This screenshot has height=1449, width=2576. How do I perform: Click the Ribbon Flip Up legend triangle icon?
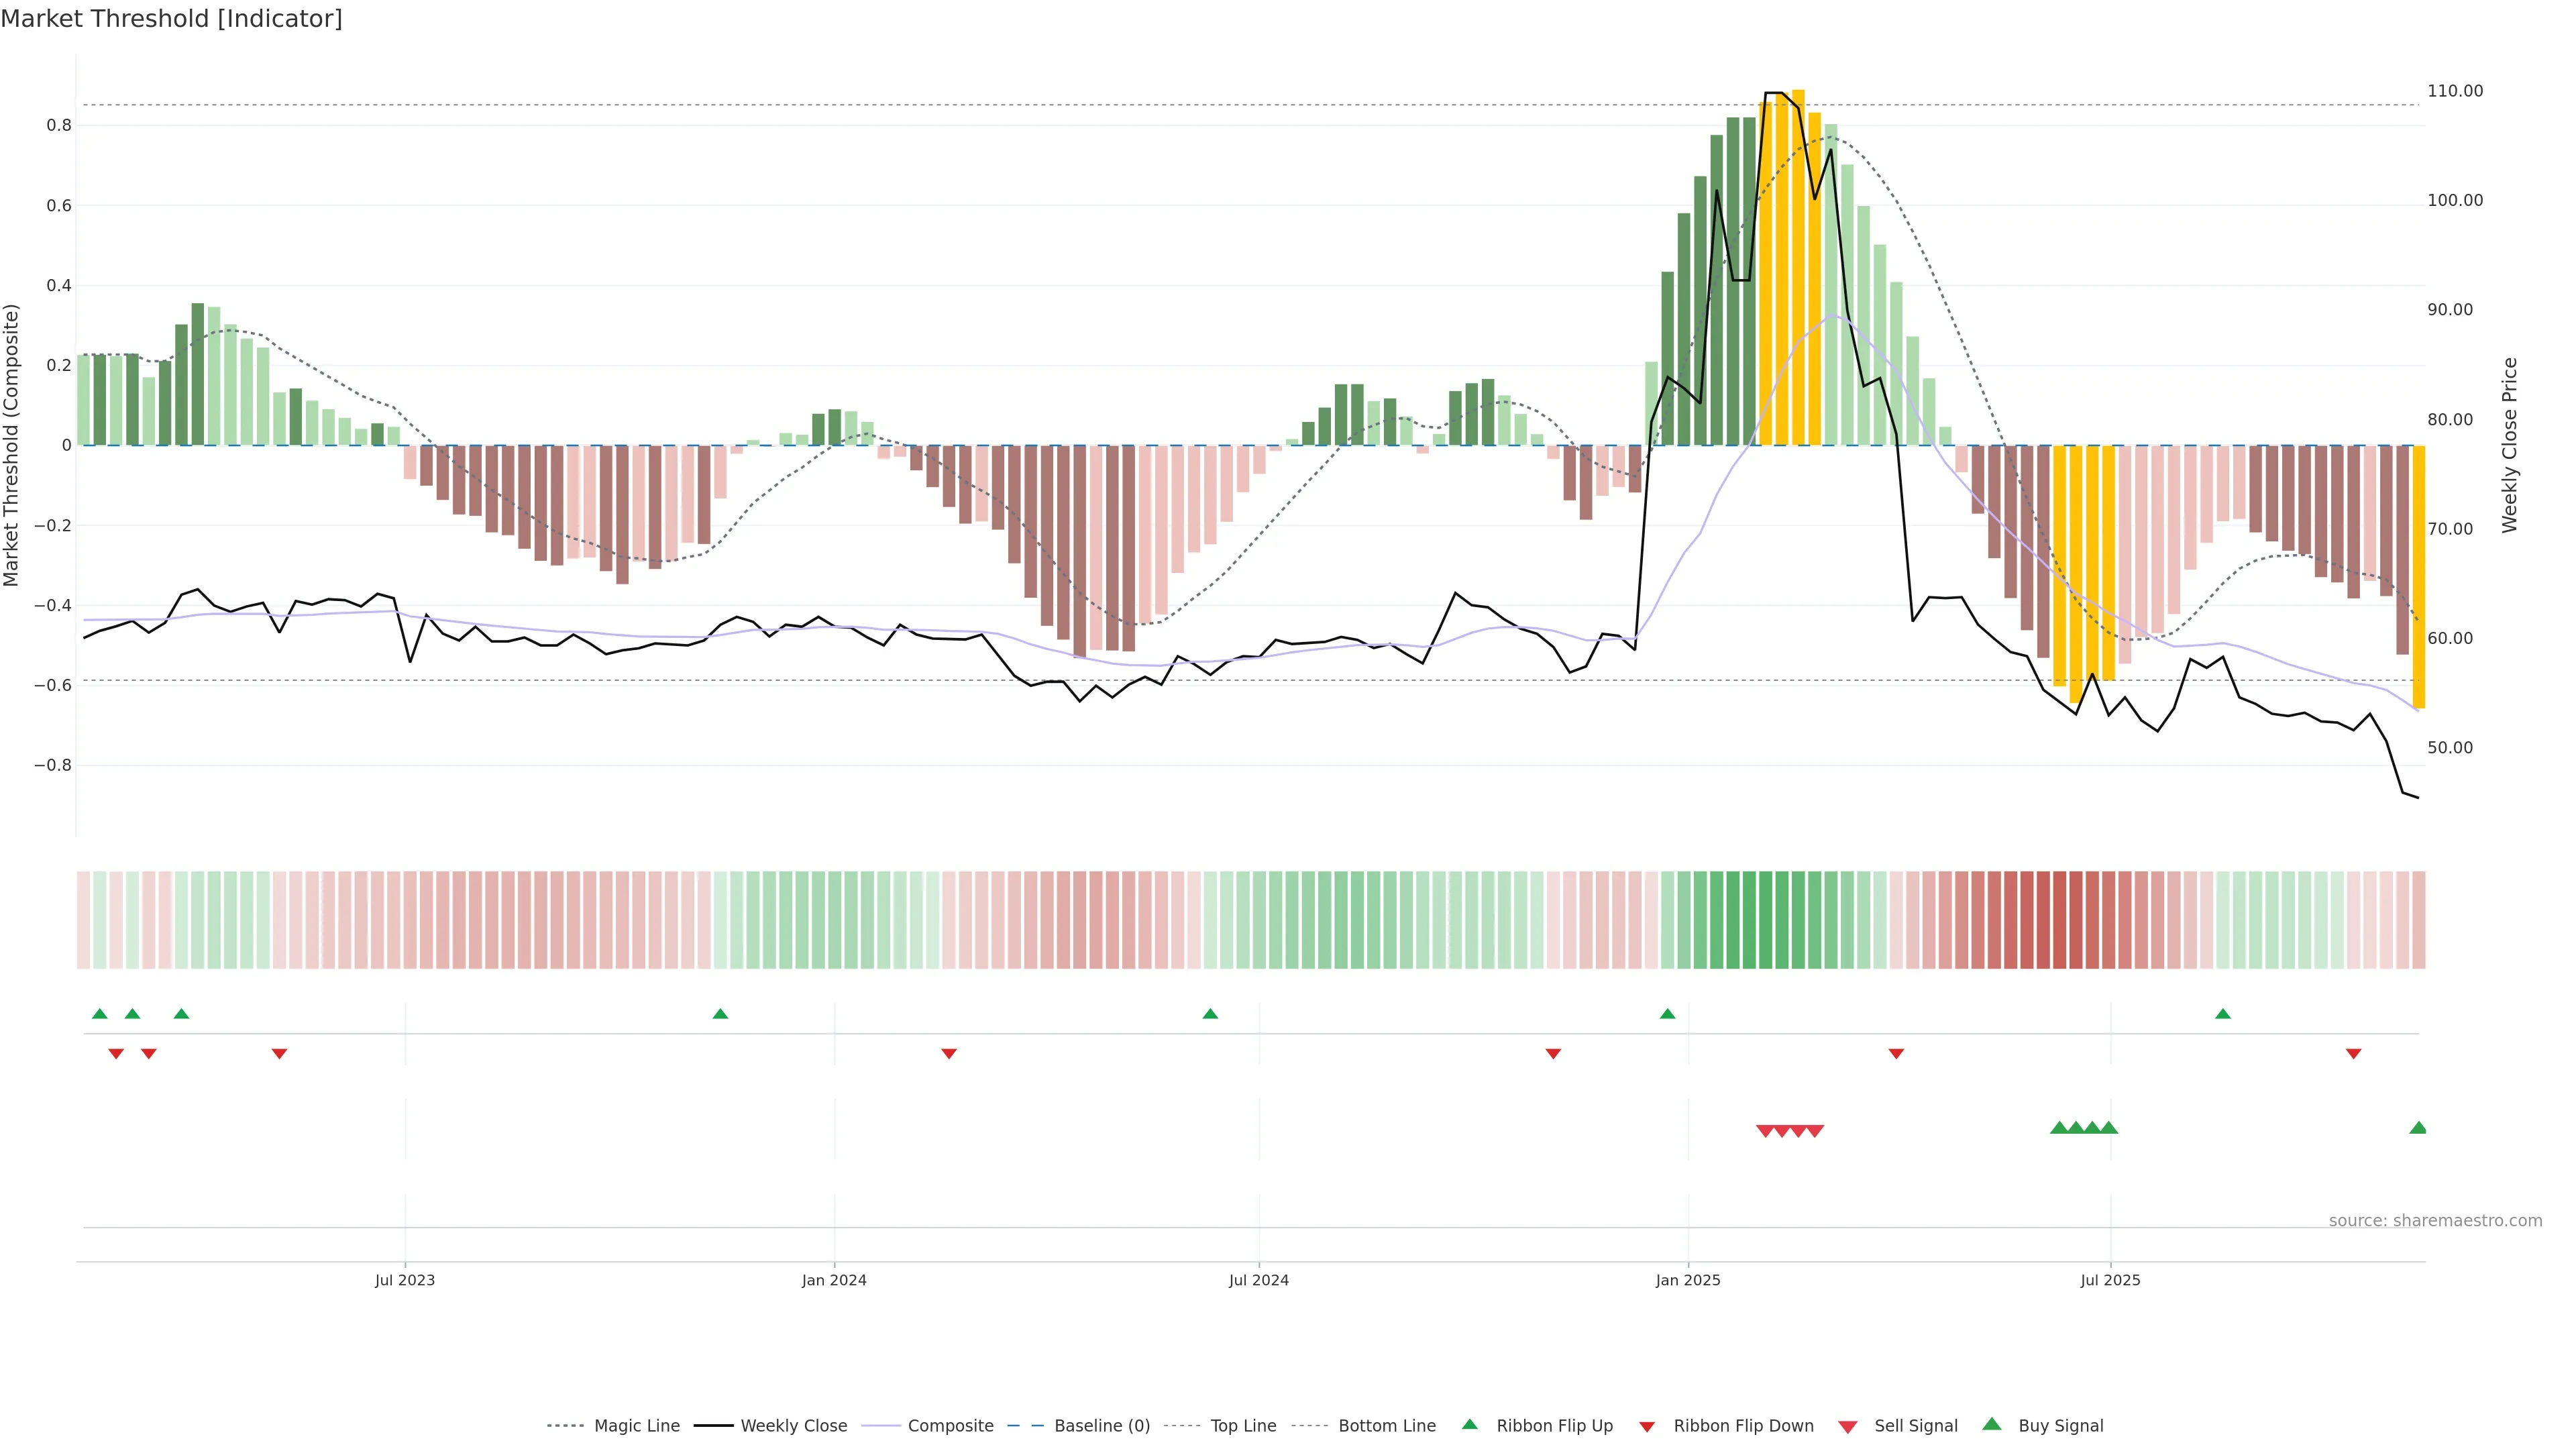click(1469, 1424)
